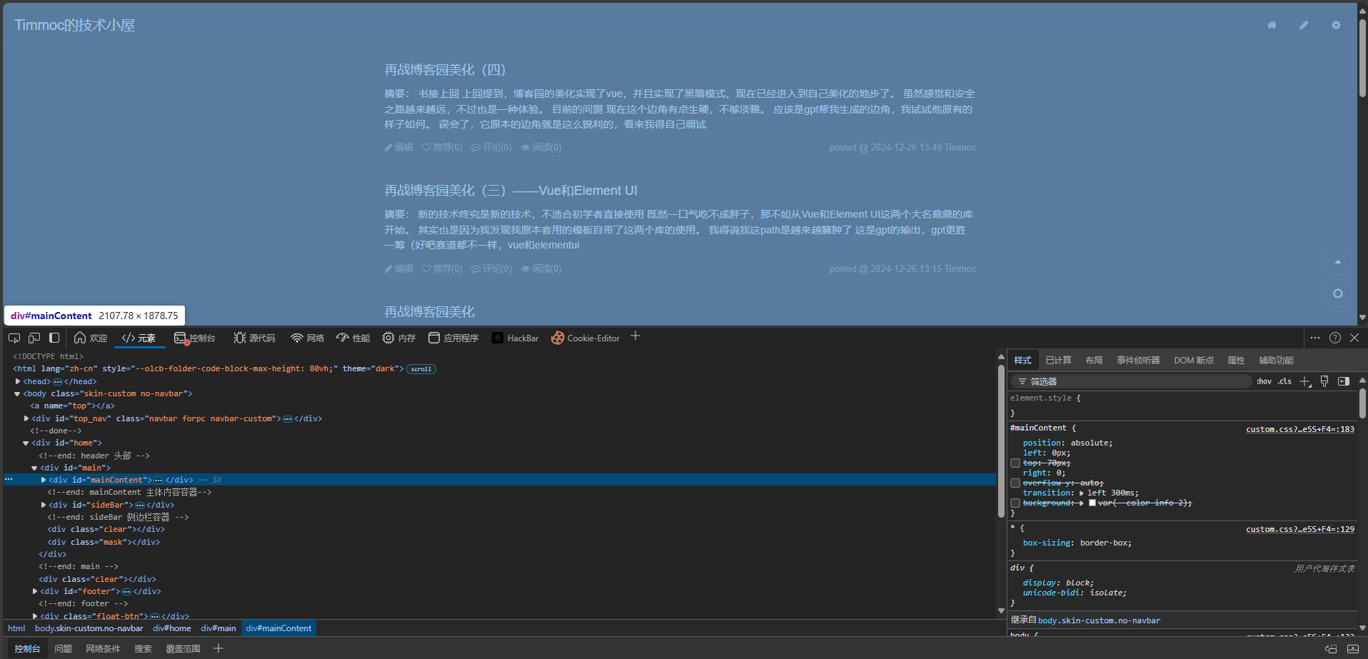
Task: Open DevTools help question mark icon
Action: coord(1335,338)
